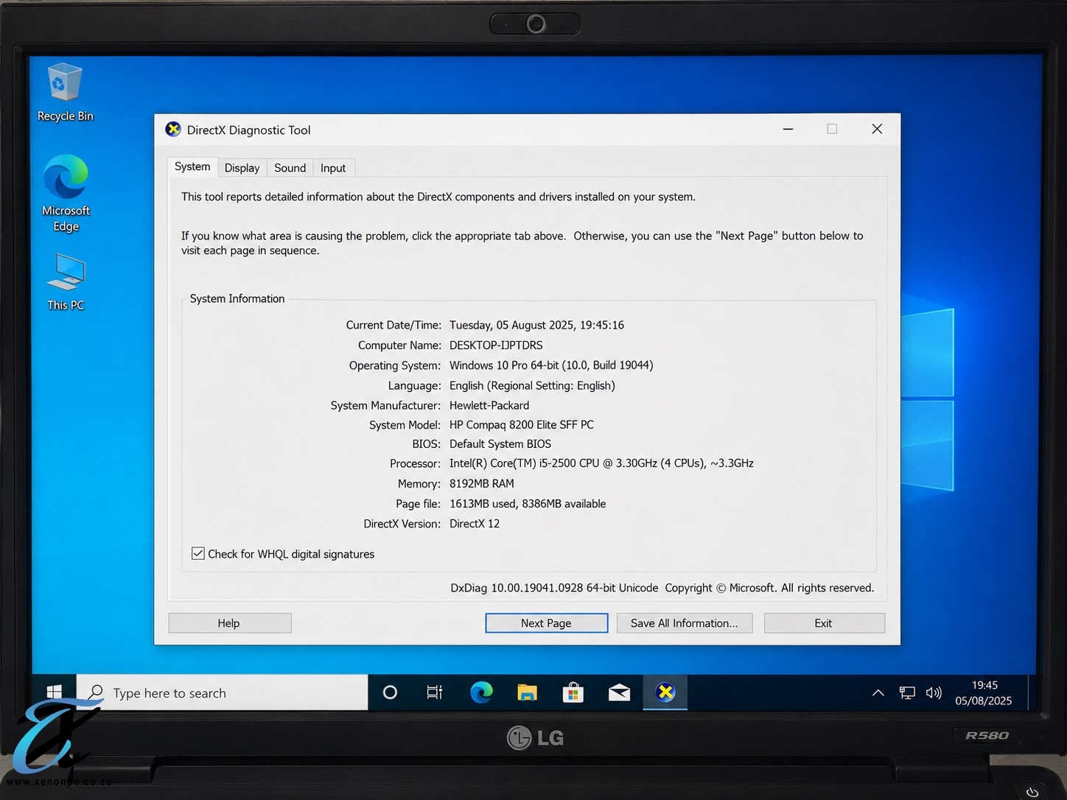Click the DirectX 12 version value
The width and height of the screenshot is (1067, 800).
tap(475, 524)
